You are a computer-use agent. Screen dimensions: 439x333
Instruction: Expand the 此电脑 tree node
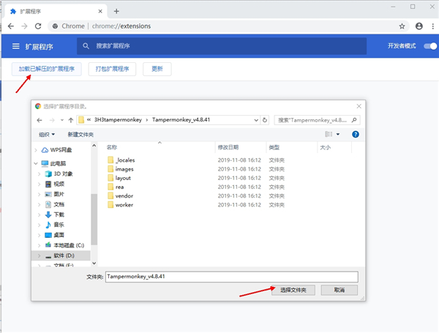coord(37,163)
